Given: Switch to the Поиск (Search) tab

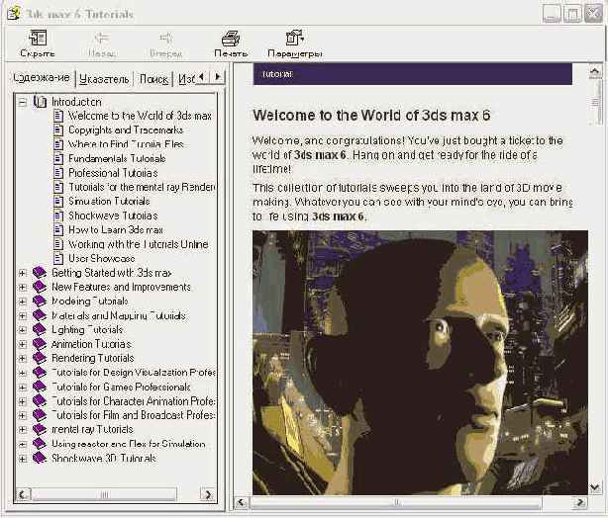Looking at the screenshot, I should click(152, 78).
